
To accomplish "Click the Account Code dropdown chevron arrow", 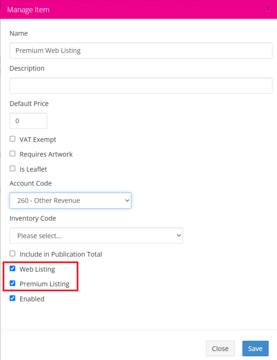I will pos(127,200).
